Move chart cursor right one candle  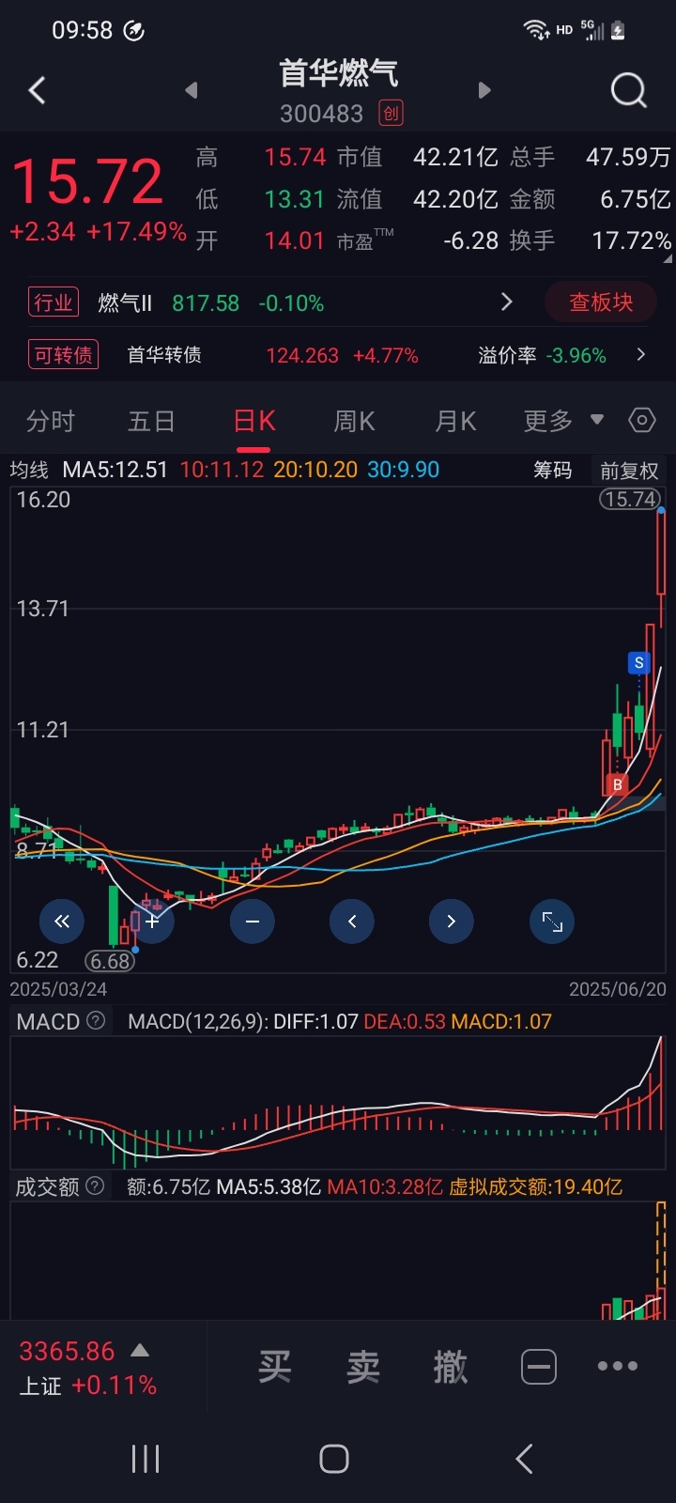click(x=452, y=922)
